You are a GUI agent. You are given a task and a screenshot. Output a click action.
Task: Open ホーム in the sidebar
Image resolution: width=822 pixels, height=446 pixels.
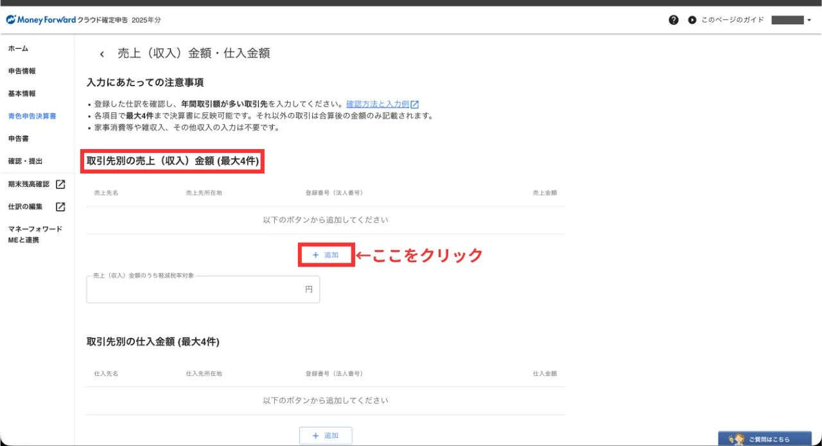pos(18,49)
